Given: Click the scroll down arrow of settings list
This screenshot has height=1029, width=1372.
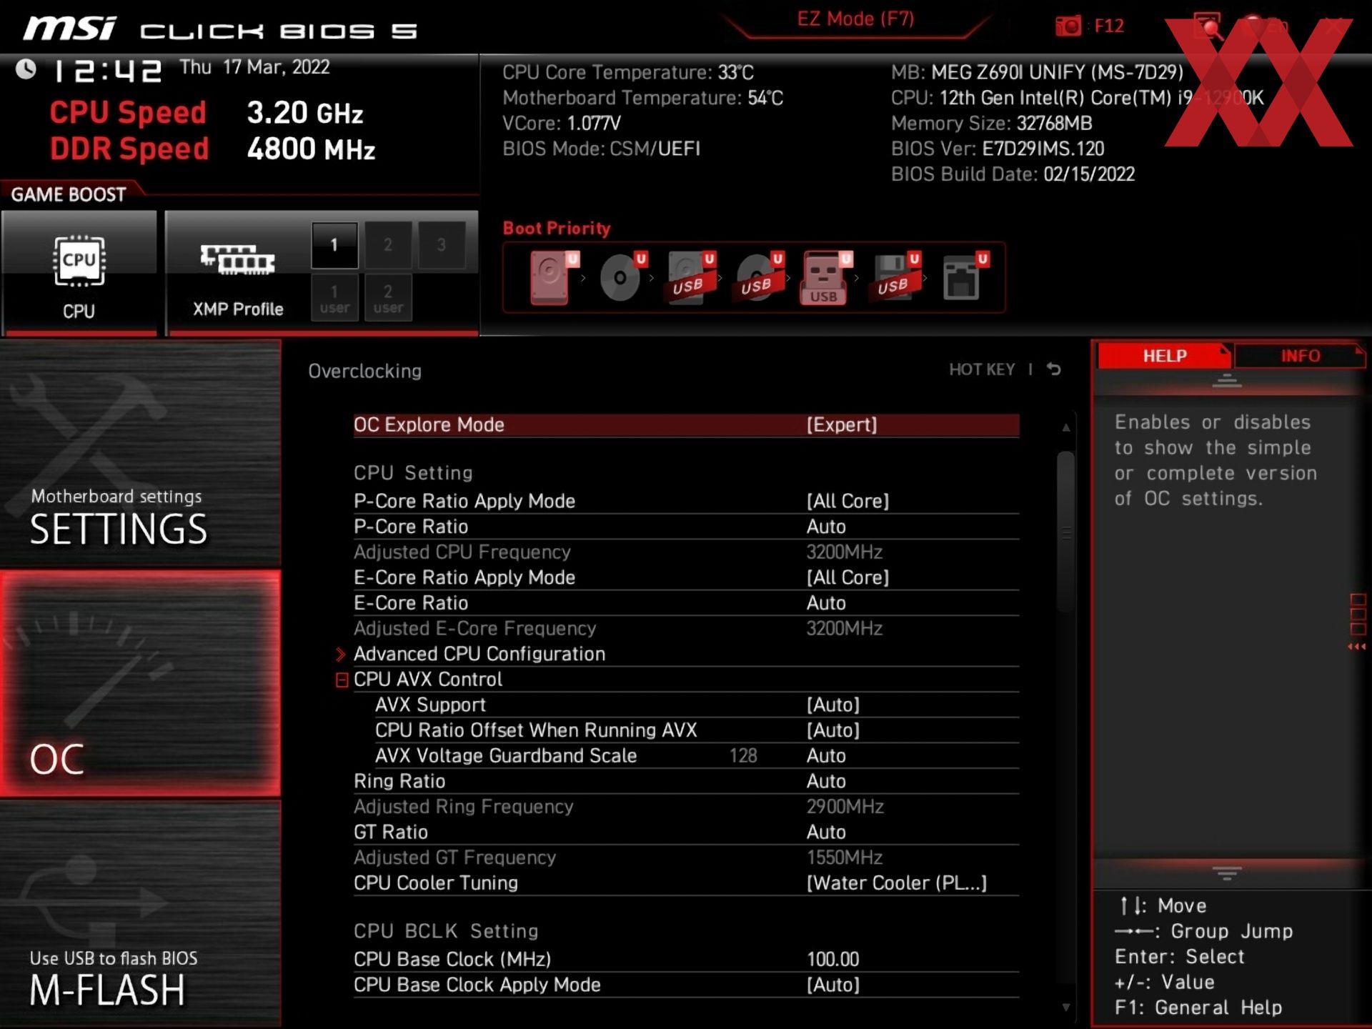Looking at the screenshot, I should click(x=1065, y=1008).
